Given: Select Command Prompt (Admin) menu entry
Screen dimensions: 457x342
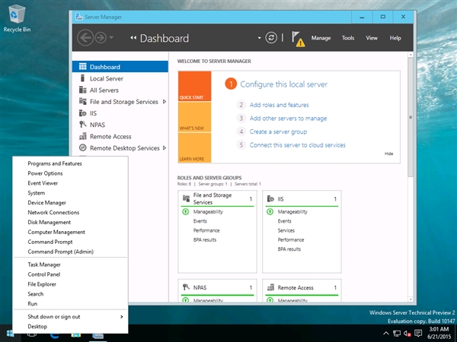Looking at the screenshot, I should [x=60, y=252].
